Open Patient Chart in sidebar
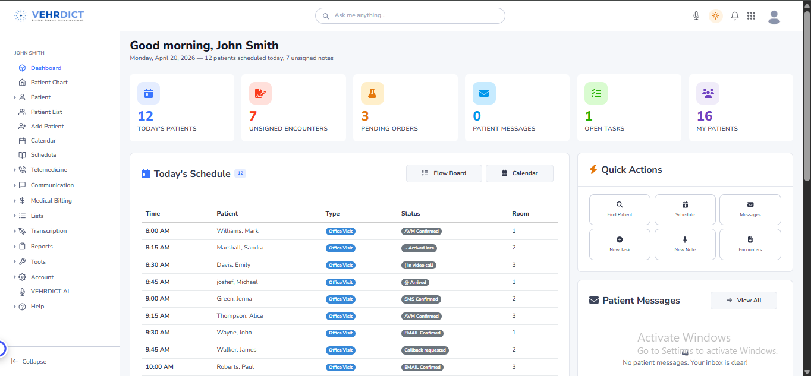Viewport: 811px width, 376px height. click(x=49, y=83)
